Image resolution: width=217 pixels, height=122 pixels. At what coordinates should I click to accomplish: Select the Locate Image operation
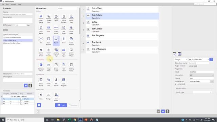click(x=71, y=30)
